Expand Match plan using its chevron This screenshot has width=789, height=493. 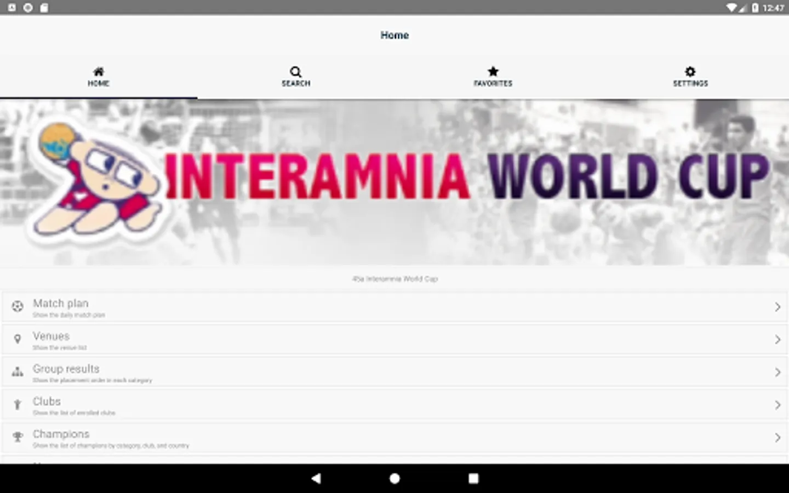[x=777, y=307]
